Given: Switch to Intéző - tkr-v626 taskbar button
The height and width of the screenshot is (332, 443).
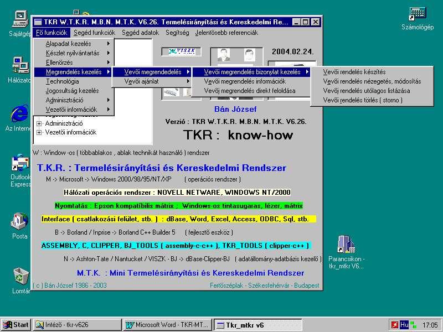Looking at the screenshot, I should coord(77,325).
